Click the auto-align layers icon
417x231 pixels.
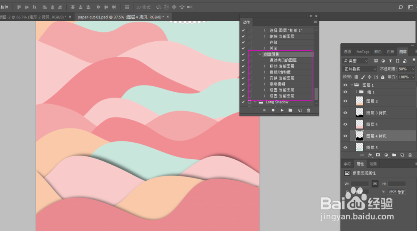pos(127,7)
